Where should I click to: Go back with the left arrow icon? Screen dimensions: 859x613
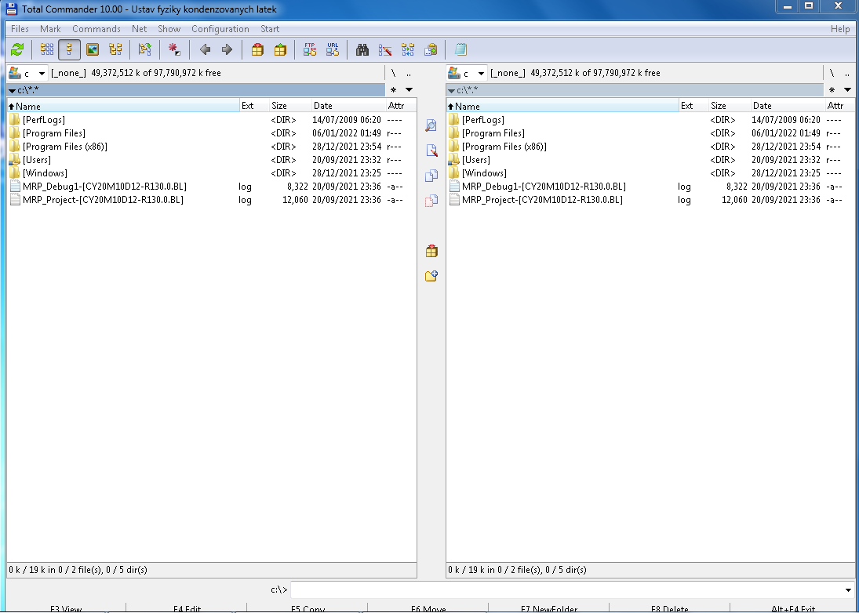click(x=205, y=50)
